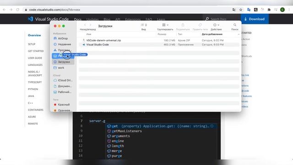Select iCloud Drive in the Finder sidebar
Screen dimensions: 293x165
pos(63,80)
